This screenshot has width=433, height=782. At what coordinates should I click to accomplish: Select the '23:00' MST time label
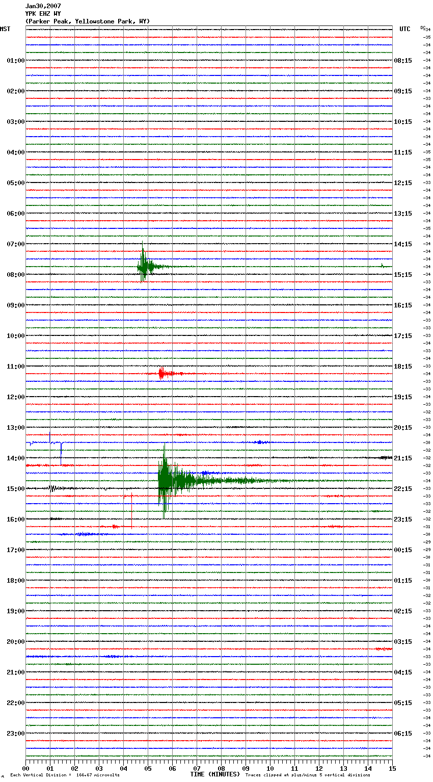pos(16,734)
